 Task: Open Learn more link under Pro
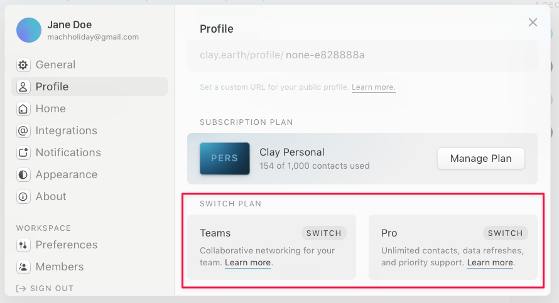pos(490,263)
